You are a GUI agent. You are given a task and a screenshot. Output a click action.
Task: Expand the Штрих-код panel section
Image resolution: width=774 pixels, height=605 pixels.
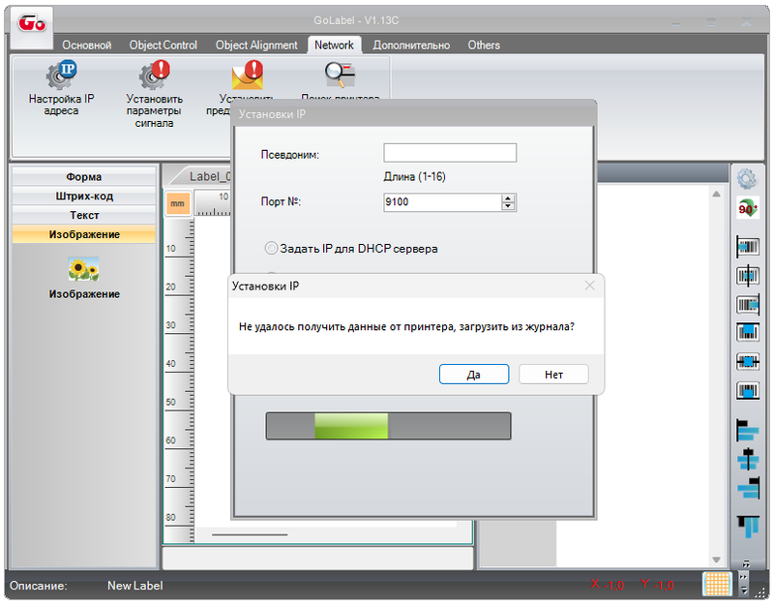coord(84,197)
